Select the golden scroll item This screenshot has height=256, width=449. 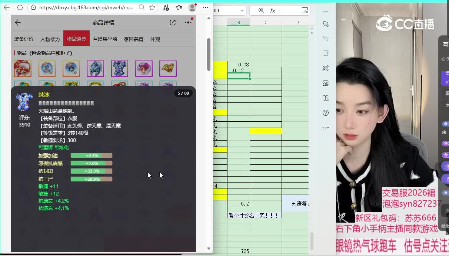[168, 69]
